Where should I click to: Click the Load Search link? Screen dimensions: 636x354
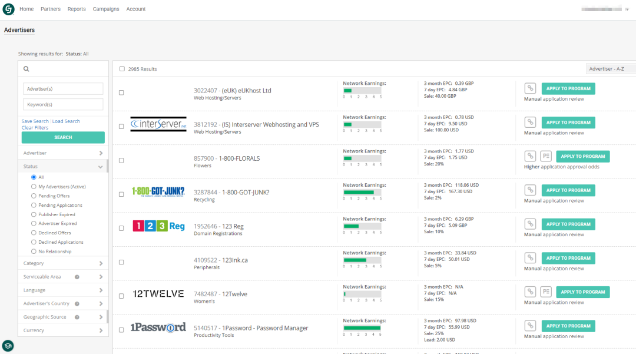click(x=66, y=121)
